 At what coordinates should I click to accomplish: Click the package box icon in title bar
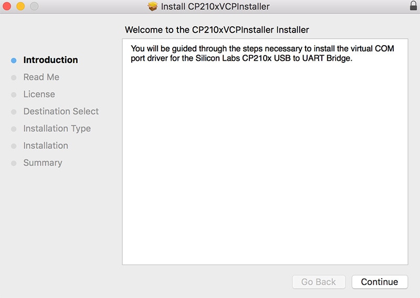point(153,7)
